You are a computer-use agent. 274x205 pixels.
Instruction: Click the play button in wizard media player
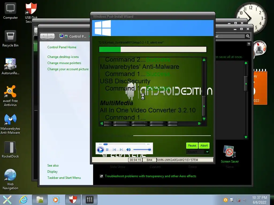[100, 149]
